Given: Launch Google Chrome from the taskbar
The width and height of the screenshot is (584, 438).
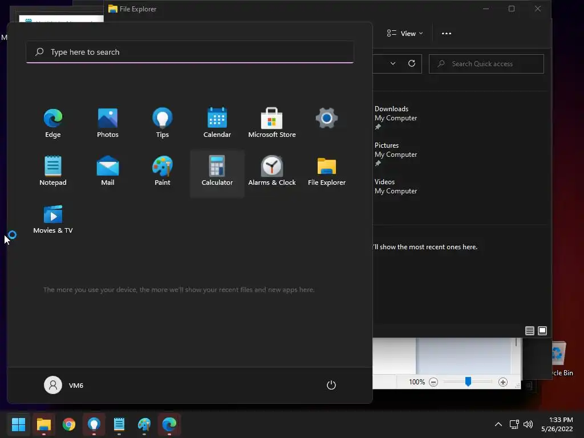Looking at the screenshot, I should click(69, 424).
